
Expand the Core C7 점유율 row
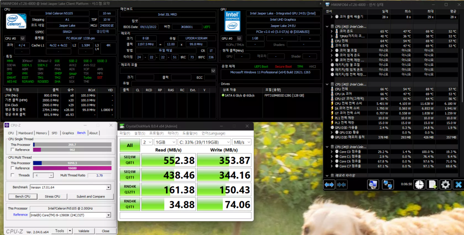[x=331, y=166]
